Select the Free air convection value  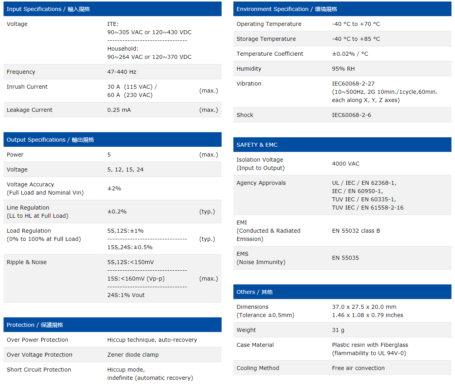point(358,368)
